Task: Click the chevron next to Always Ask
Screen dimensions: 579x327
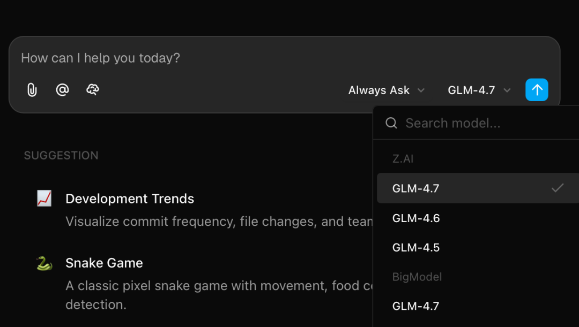Action: (x=421, y=90)
